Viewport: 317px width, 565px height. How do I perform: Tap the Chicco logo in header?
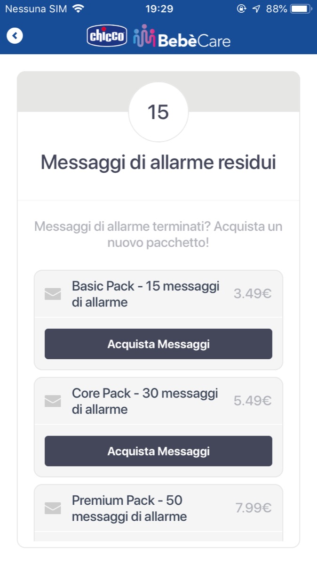coord(107,36)
